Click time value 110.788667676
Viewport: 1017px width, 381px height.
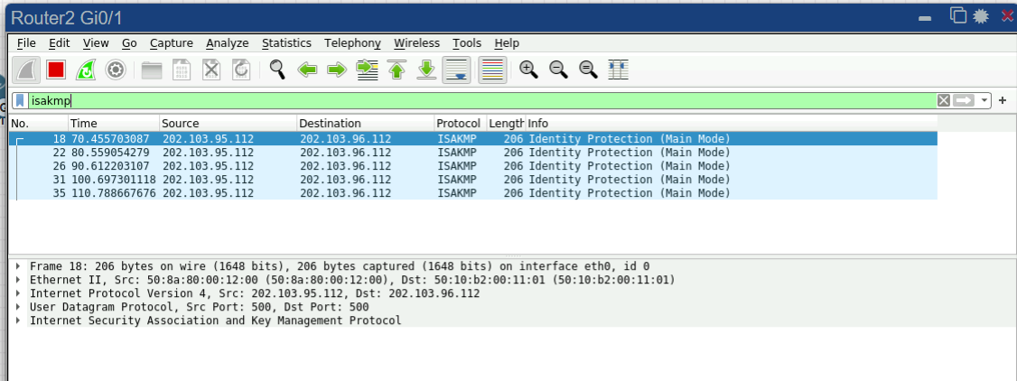pos(114,193)
